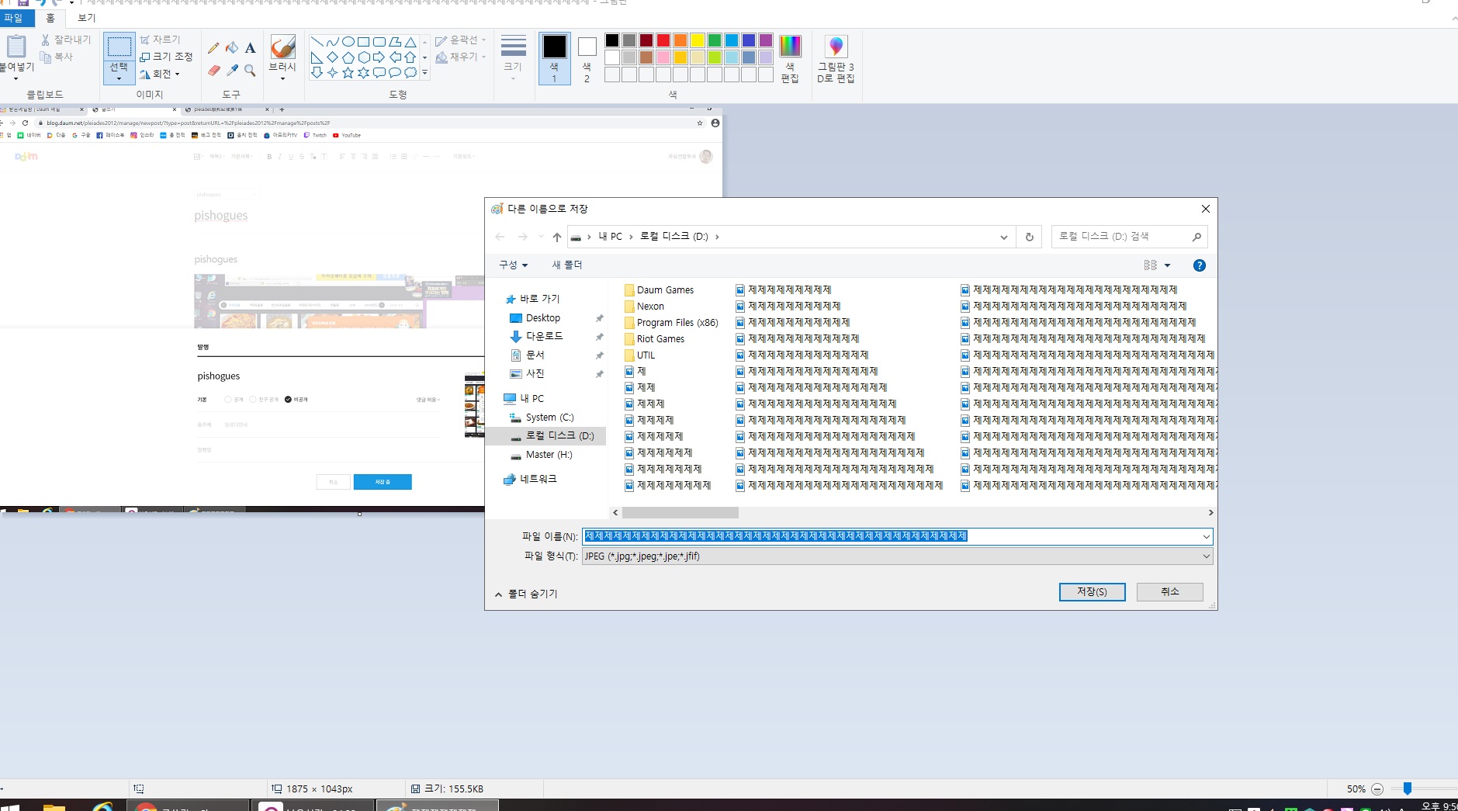
Task: Go back in save dialog navigation
Action: pyautogui.click(x=500, y=237)
